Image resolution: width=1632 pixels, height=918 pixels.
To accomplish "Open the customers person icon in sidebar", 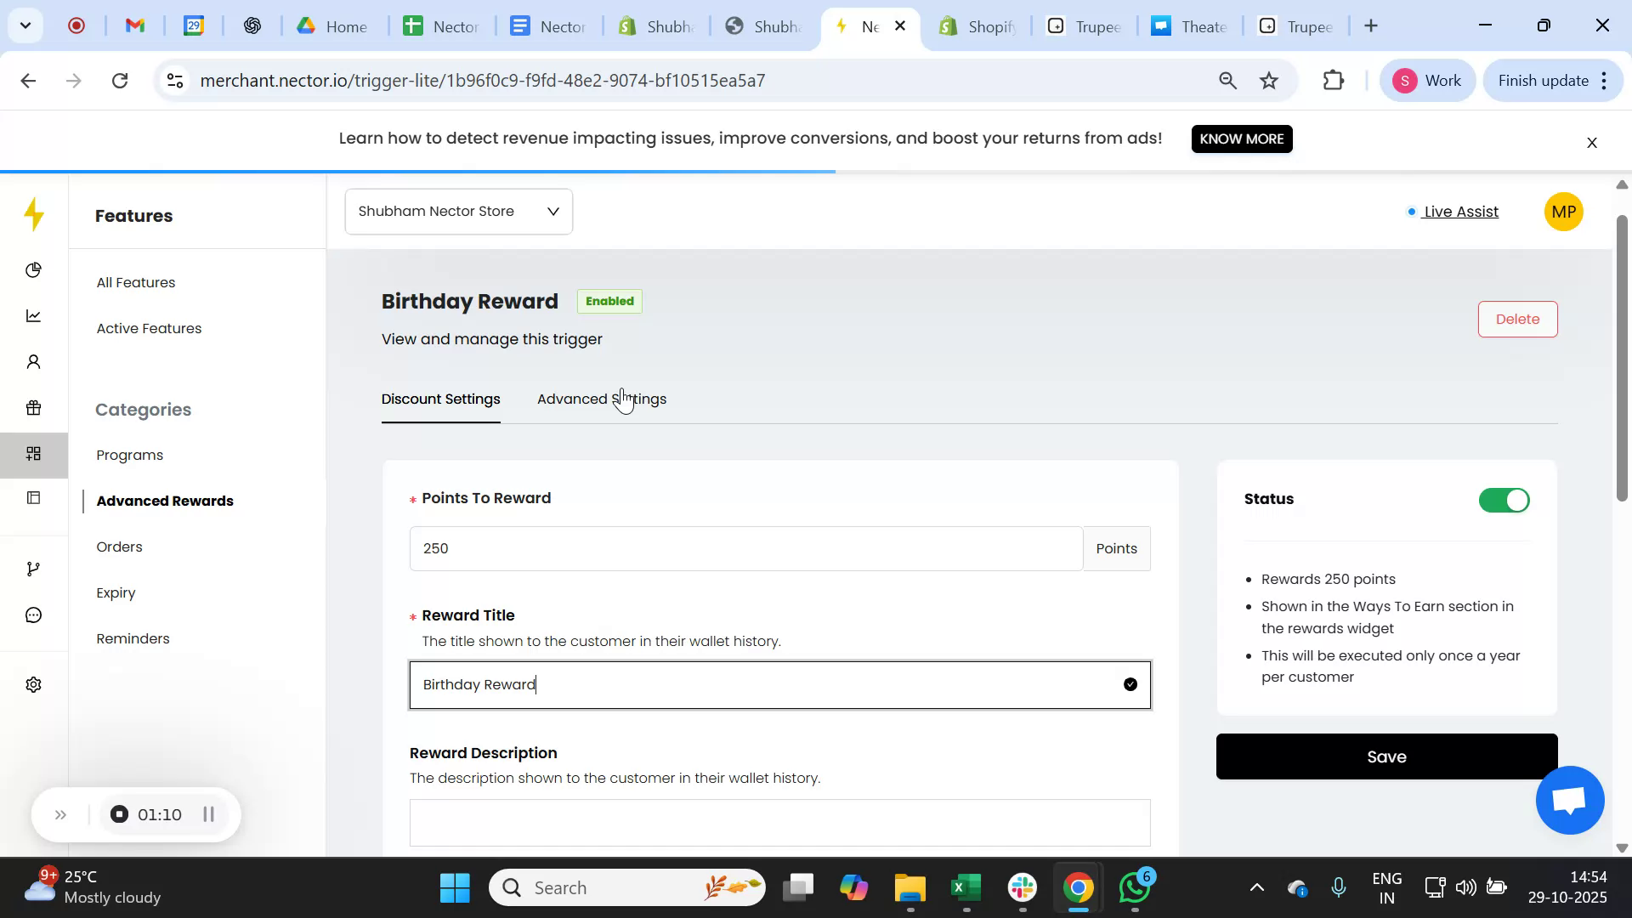I will [x=33, y=361].
